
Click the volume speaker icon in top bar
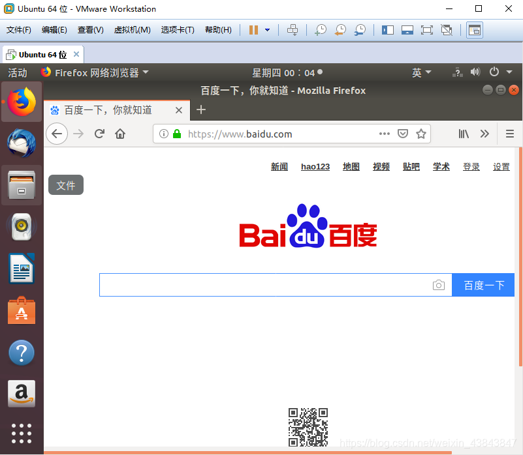tap(475, 72)
